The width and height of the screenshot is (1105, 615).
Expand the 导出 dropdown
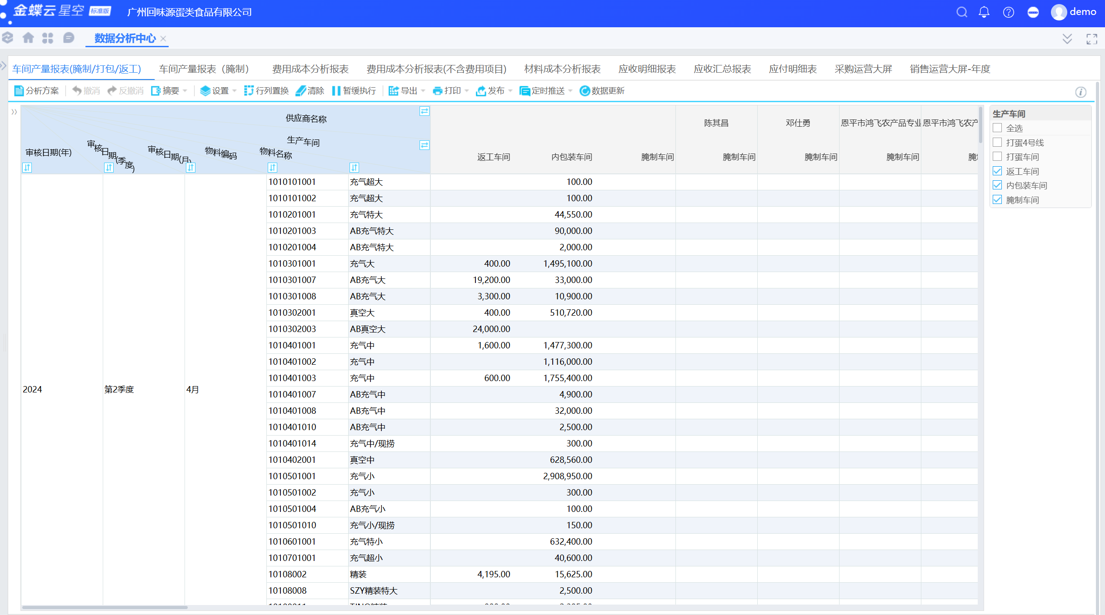pyautogui.click(x=423, y=91)
